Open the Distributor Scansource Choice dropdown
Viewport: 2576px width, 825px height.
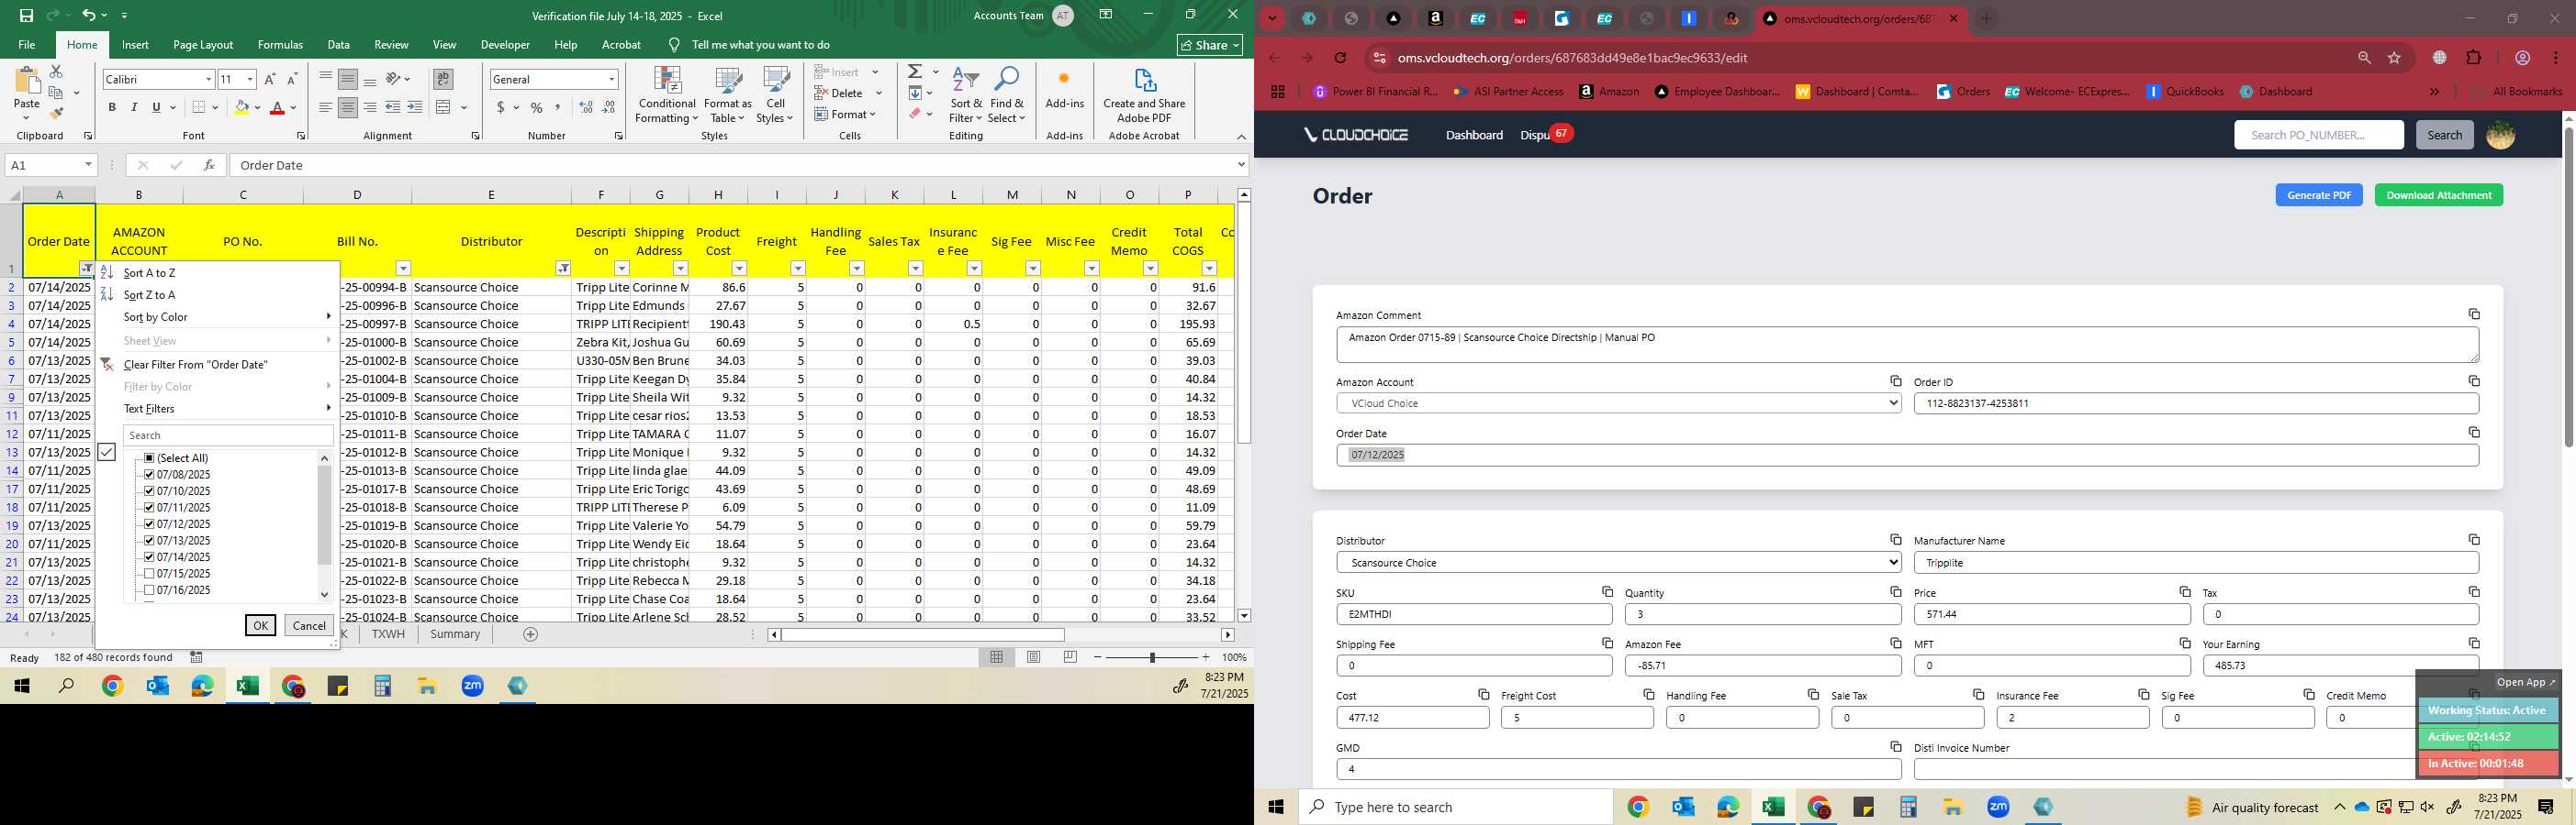pos(1618,562)
